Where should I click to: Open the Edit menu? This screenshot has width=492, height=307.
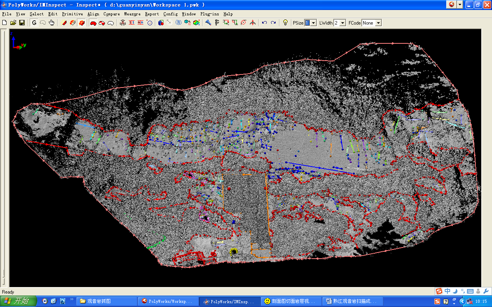[53, 14]
